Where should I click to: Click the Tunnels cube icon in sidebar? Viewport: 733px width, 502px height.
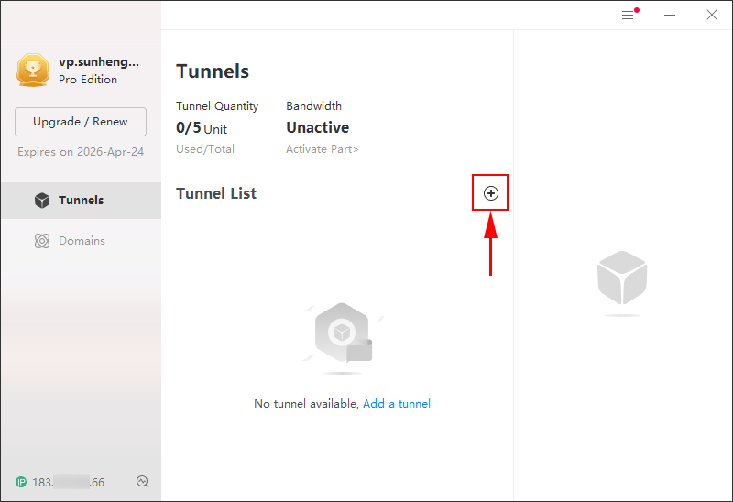(x=42, y=200)
